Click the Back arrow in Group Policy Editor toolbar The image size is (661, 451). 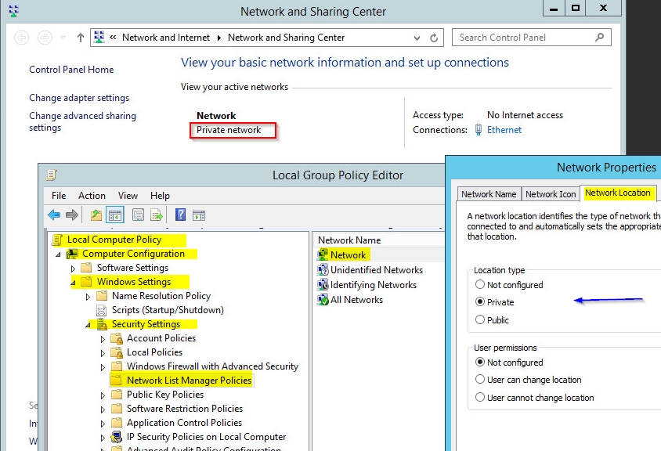click(x=54, y=215)
